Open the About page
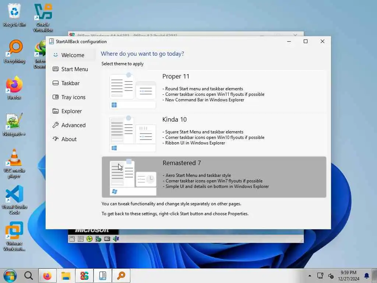Screen dimensions: 377x283 tap(73, 139)
